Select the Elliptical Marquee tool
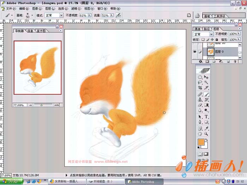The image size is (247, 185). pos(200,77)
